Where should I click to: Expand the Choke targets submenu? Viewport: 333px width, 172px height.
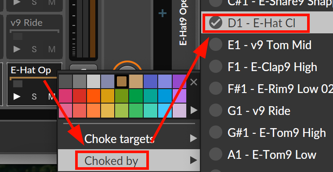pyautogui.click(x=129, y=139)
